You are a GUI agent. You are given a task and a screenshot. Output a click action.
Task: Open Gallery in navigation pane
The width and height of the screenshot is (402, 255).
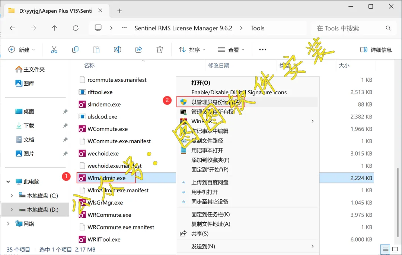click(25, 84)
